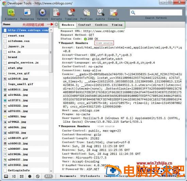The image size is (187, 181).
Task: Collapse the Request Headers section
Action: (x=60, y=43)
